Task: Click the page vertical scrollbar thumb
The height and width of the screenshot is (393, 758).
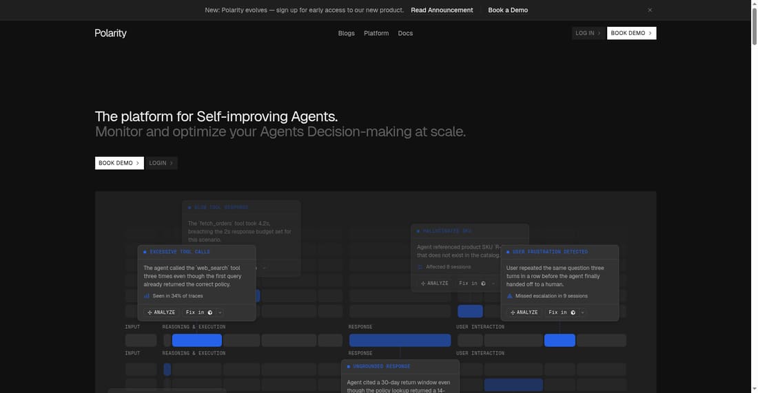Action: click(754, 27)
